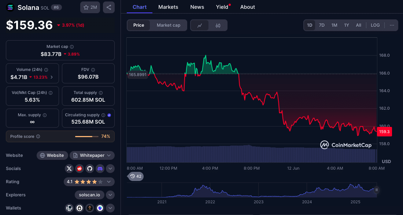Image resolution: width=403 pixels, height=215 pixels.
Task: Click info icon next to Volume (24h)
Action: [46, 70]
